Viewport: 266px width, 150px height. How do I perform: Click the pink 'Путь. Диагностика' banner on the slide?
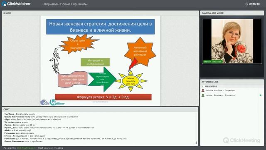(73, 79)
